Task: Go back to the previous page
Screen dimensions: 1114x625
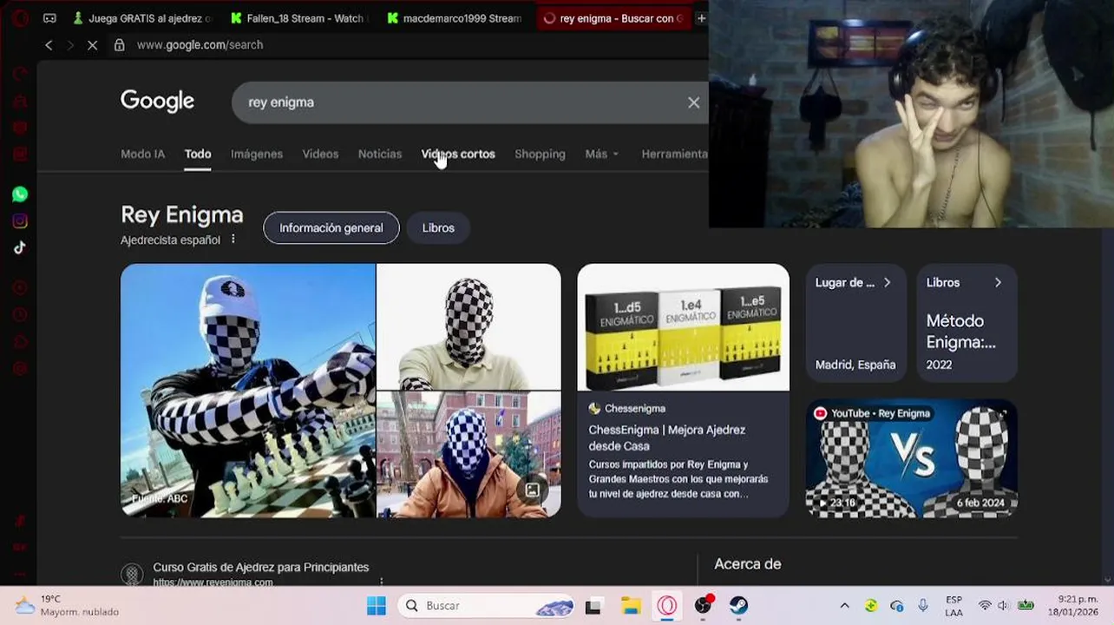Action: [x=49, y=45]
